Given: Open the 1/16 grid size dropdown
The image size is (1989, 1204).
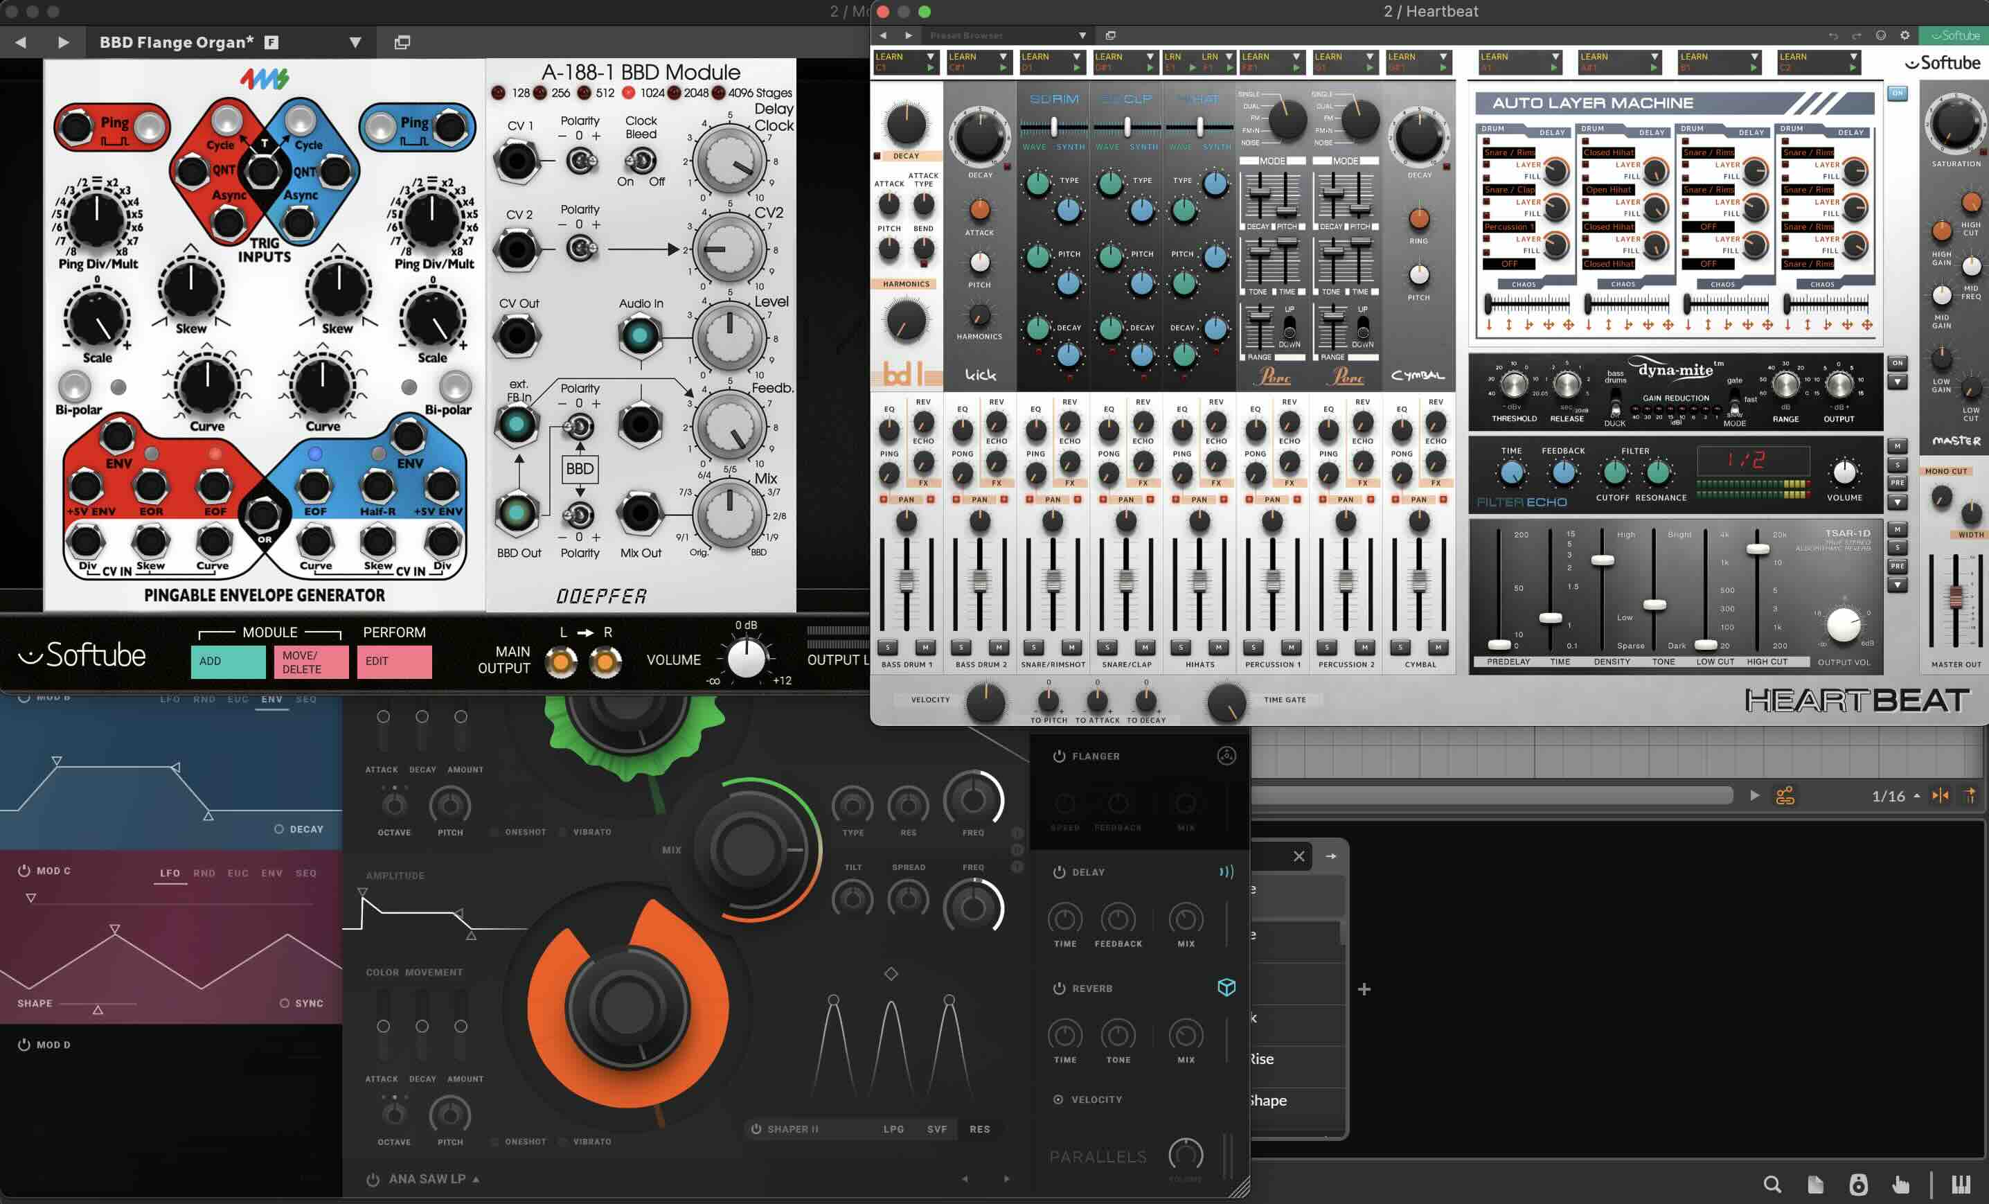Looking at the screenshot, I should point(1916,795).
